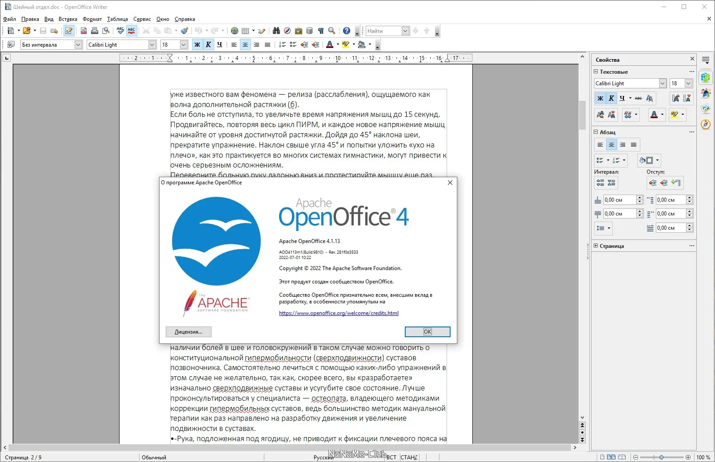Open the Вставка menu
Screen dimensions: 715x462
pos(68,19)
